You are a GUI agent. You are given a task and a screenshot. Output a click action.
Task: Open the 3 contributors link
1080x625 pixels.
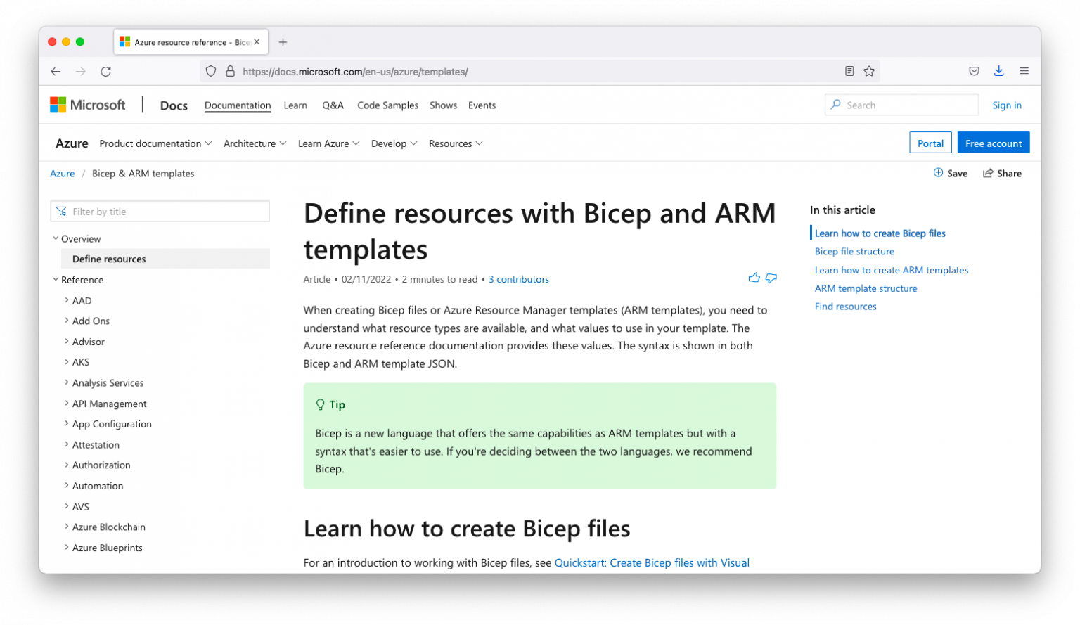click(x=519, y=279)
